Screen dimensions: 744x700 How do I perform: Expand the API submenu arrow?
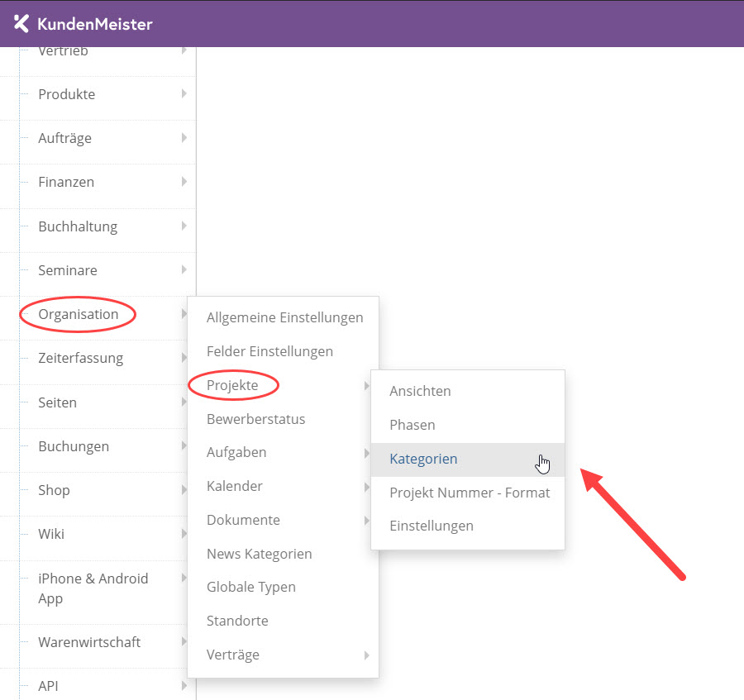pyautogui.click(x=184, y=686)
